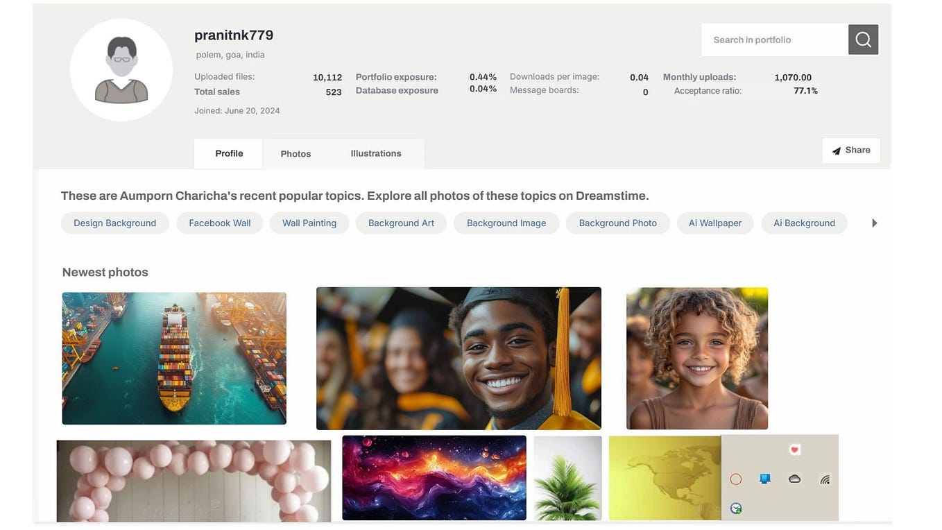Screen dimensions: 942x530
Task: Open the container ship photo thumbnail
Action: tap(174, 358)
